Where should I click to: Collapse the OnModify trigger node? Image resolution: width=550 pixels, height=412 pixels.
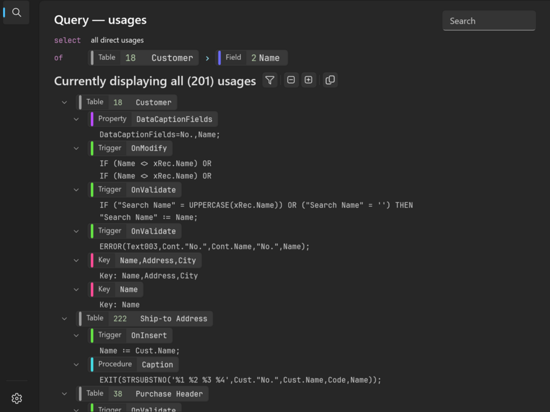[76, 149]
